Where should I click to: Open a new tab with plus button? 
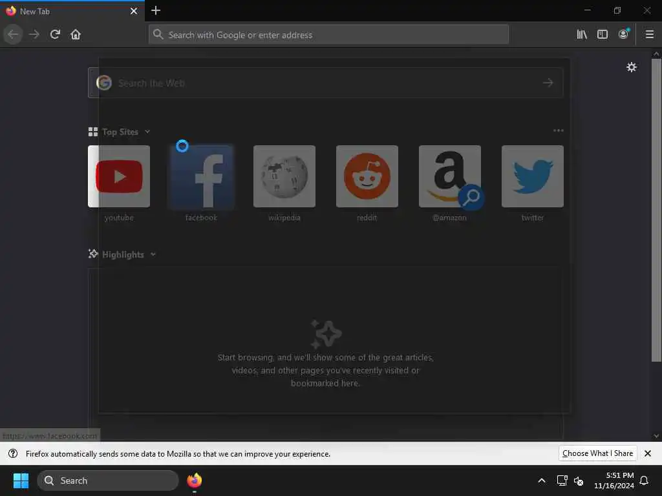(156, 10)
